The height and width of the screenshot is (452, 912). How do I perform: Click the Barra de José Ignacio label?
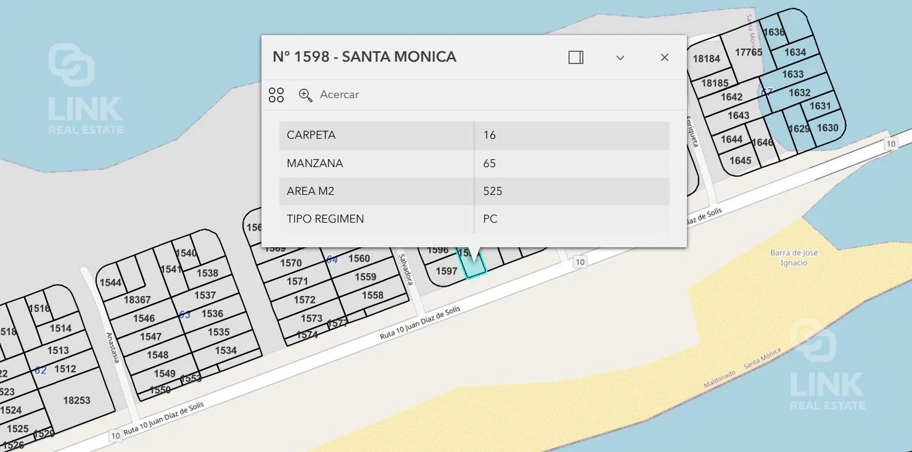click(794, 258)
